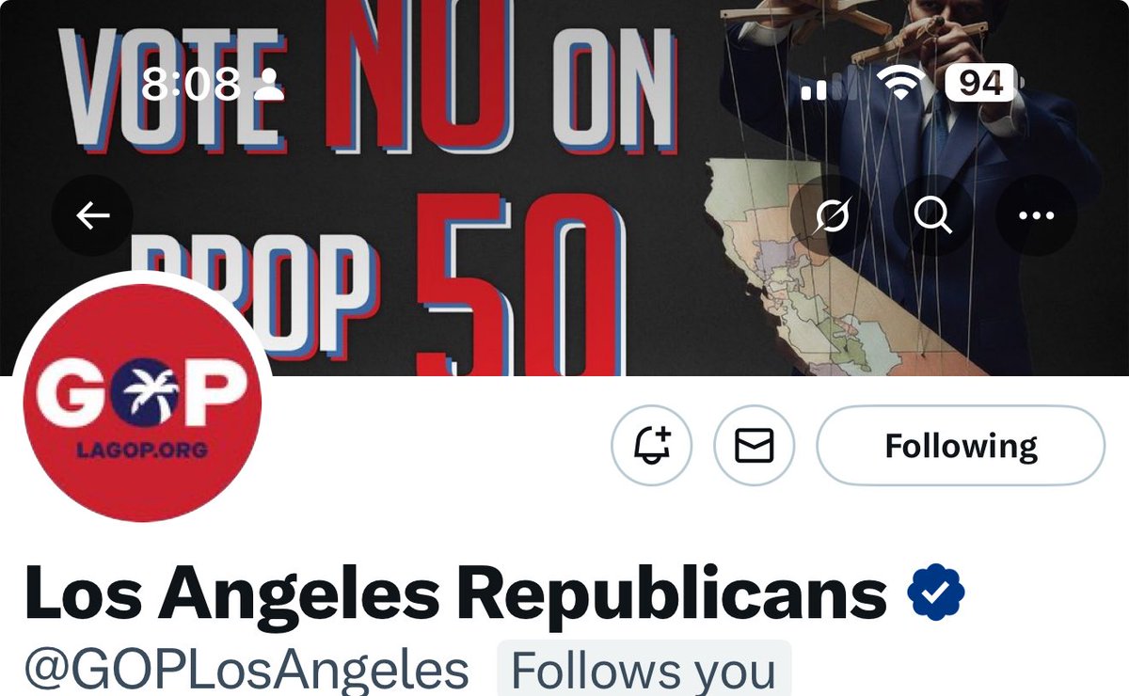
Task: Open the three-dot more options menu
Action: (x=1036, y=216)
